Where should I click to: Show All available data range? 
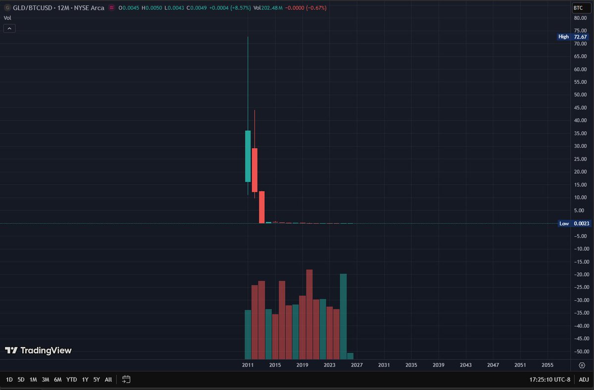108,380
